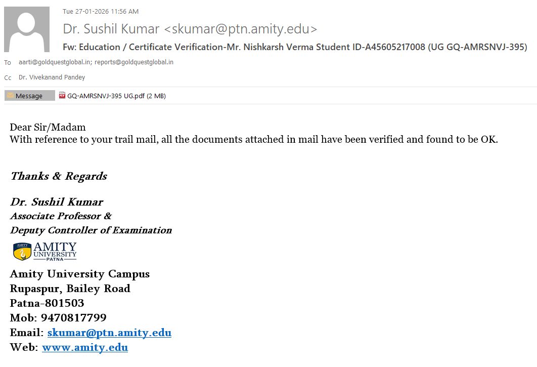Open the skumar@ptn.amity.edu email link
This screenshot has height=367, width=537.
pos(109,333)
